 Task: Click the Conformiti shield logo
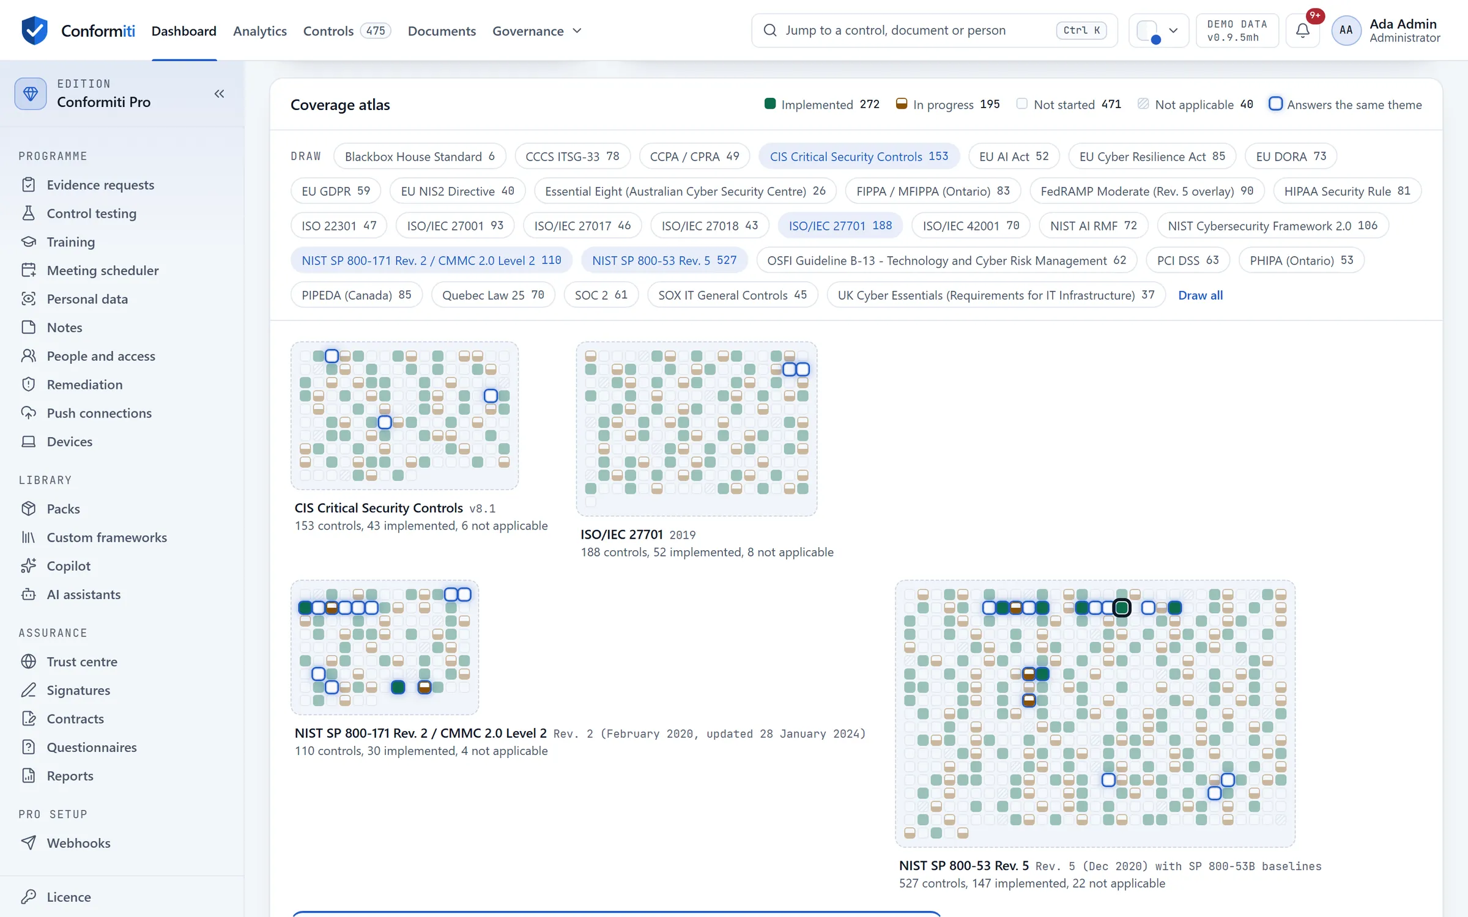tap(34, 30)
